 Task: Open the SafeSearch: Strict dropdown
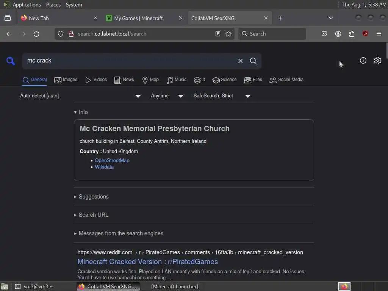click(x=222, y=96)
